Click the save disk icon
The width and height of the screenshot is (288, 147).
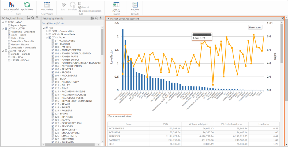(80, 4)
